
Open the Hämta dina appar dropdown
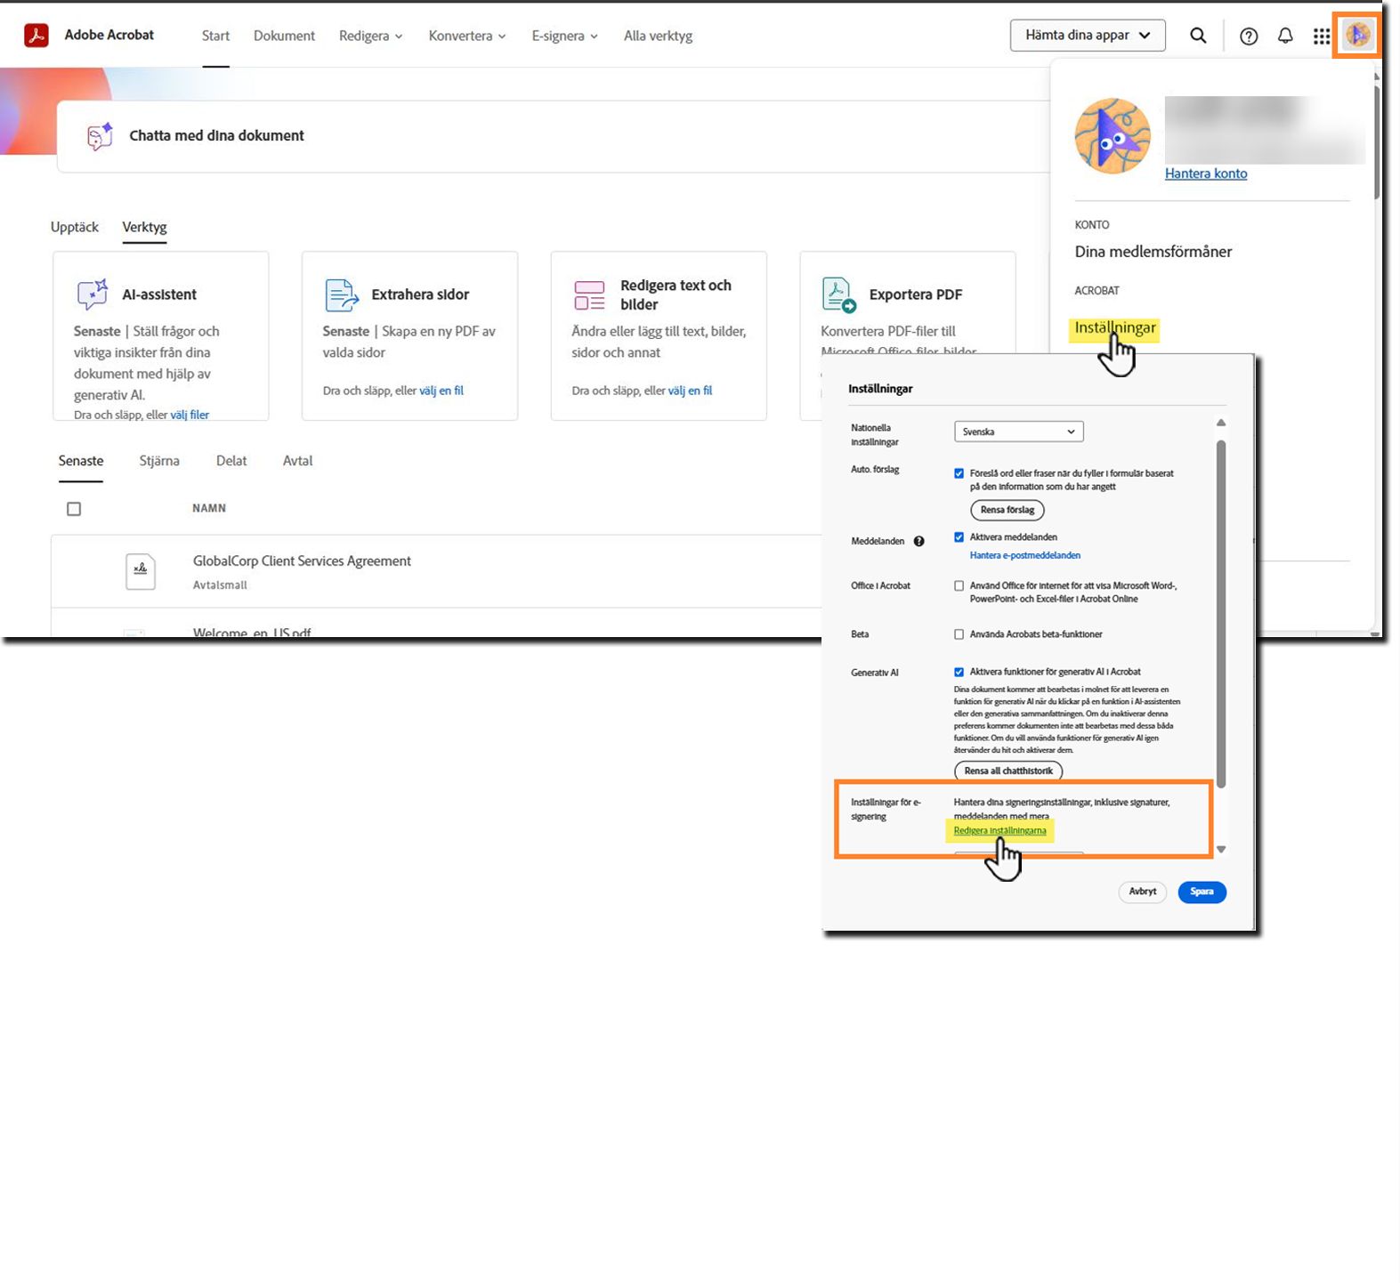pos(1088,36)
